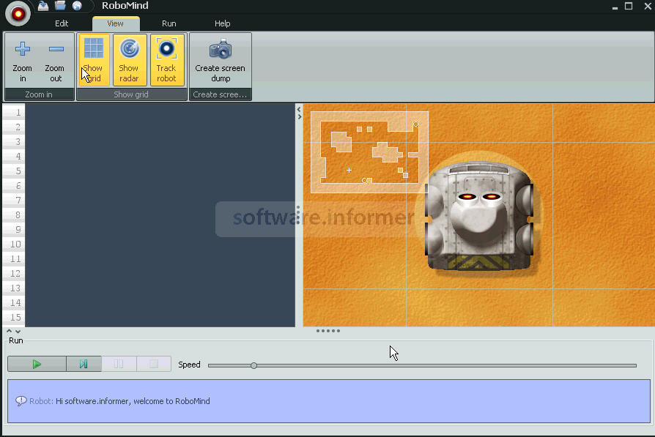655x437 pixels.
Task: Open the Edit ribbon tab
Action: tap(62, 23)
